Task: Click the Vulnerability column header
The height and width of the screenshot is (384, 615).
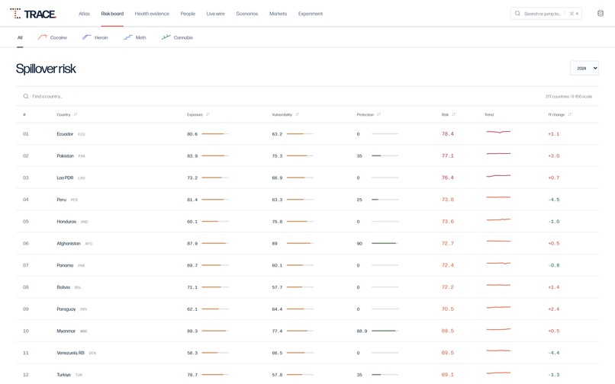Action: [282, 114]
